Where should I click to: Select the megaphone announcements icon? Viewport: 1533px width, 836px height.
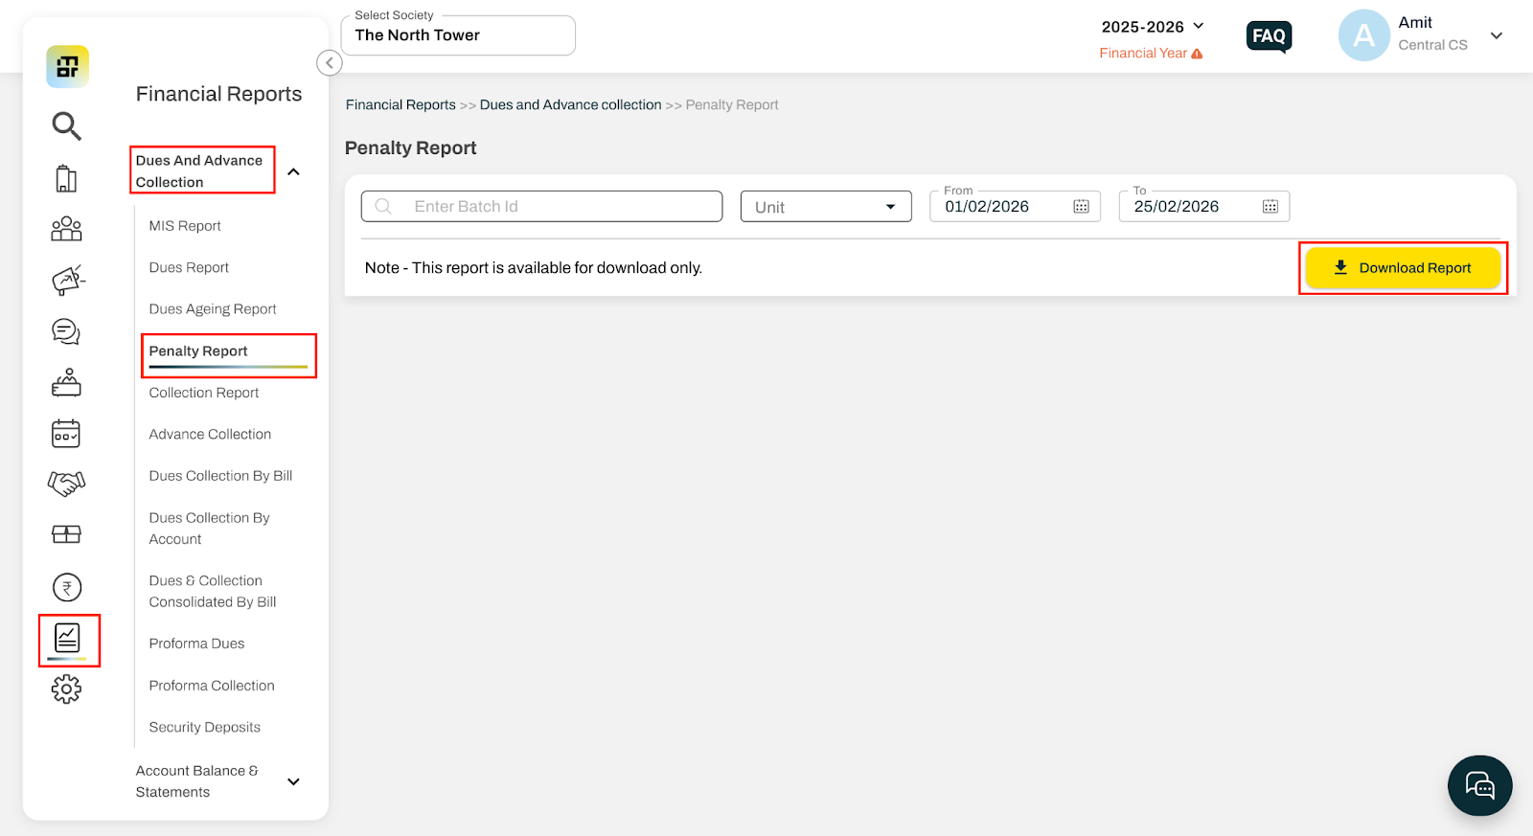click(67, 280)
